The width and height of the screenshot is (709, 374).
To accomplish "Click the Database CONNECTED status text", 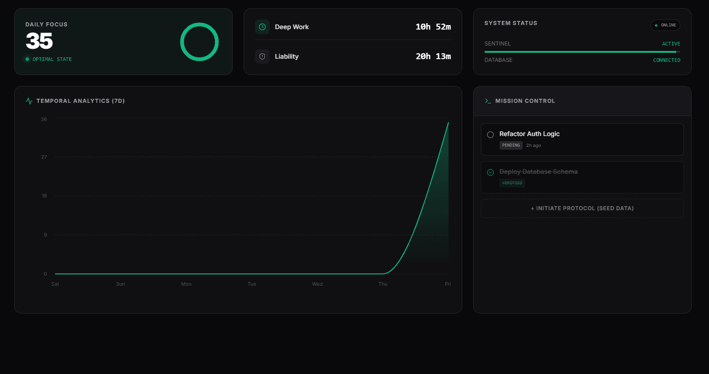I will (x=666, y=60).
